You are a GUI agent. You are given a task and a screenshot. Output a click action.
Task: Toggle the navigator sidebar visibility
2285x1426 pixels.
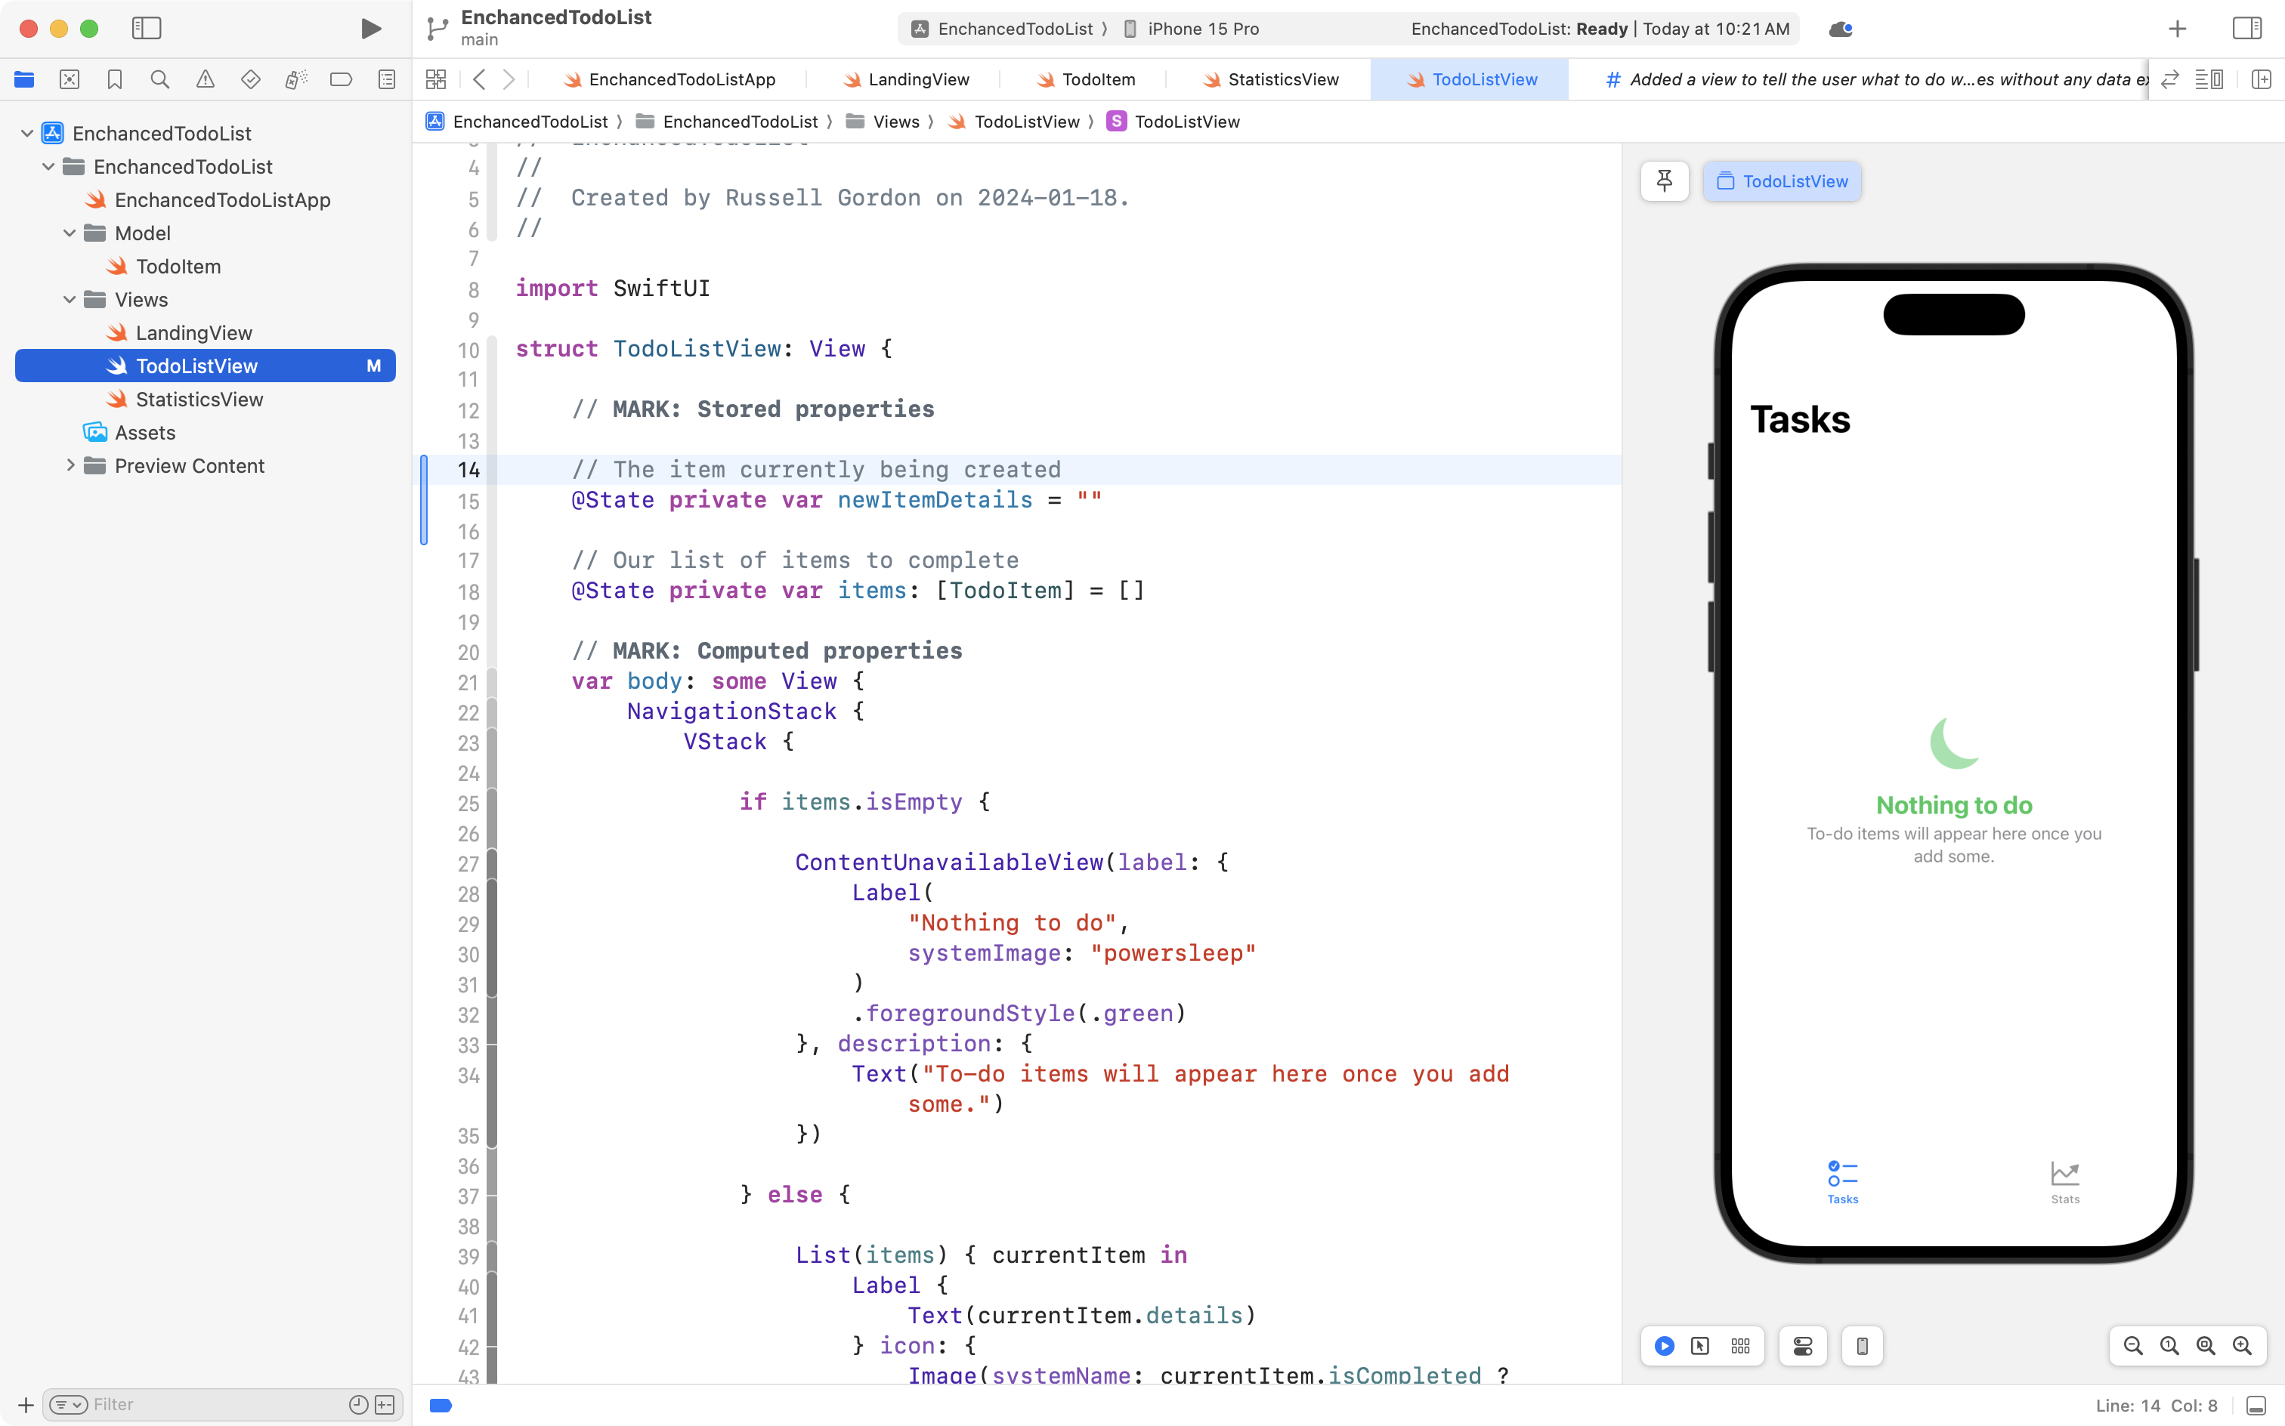click(x=147, y=28)
